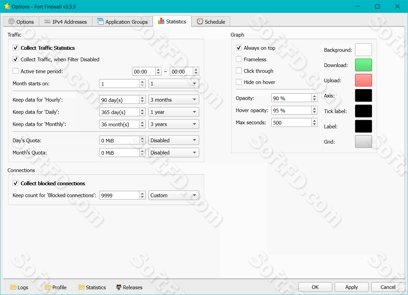The height and width of the screenshot is (295, 408).
Task: Click the Fort Firewall title bar icon
Action: click(x=7, y=6)
